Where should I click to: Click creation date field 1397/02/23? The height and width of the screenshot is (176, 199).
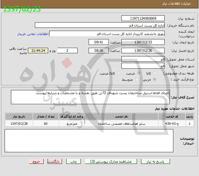point(143,42)
